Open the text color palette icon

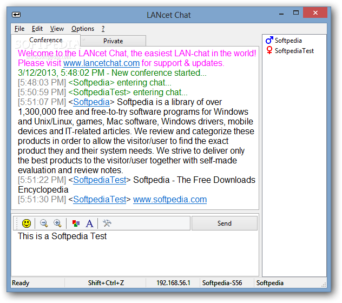pyautogui.click(x=76, y=223)
